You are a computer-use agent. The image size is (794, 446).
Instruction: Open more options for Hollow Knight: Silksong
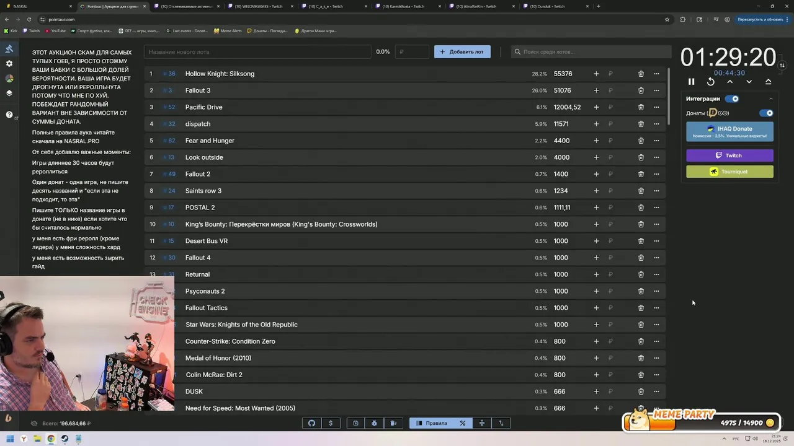tap(656, 74)
